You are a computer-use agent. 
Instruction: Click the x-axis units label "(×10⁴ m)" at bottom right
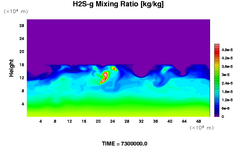[202, 128]
